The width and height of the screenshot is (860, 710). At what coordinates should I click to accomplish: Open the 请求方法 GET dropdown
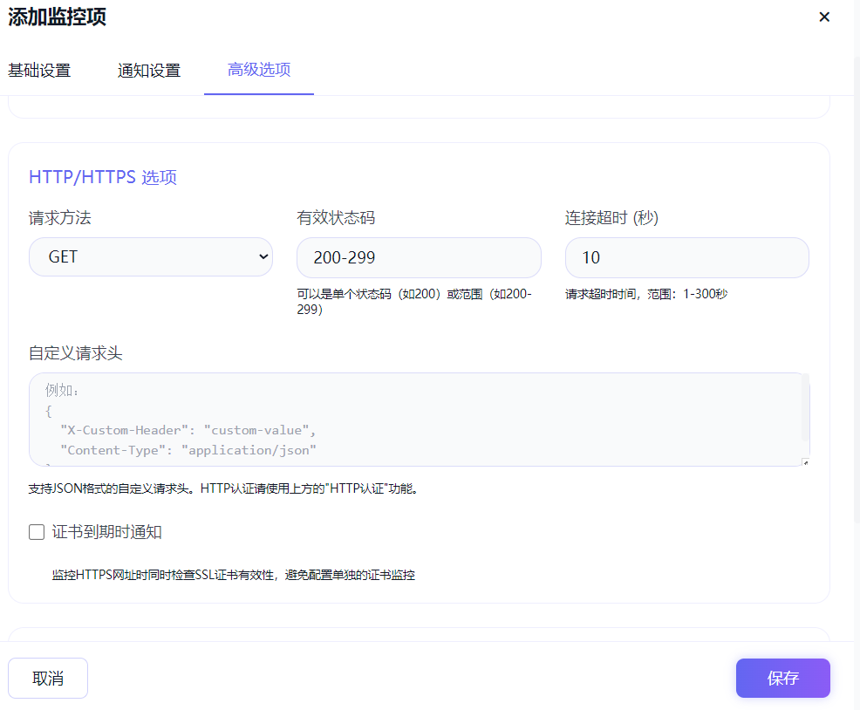pos(150,257)
